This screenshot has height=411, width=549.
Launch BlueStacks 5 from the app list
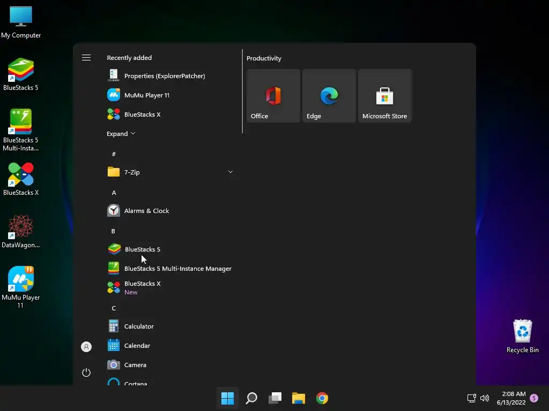click(170, 249)
